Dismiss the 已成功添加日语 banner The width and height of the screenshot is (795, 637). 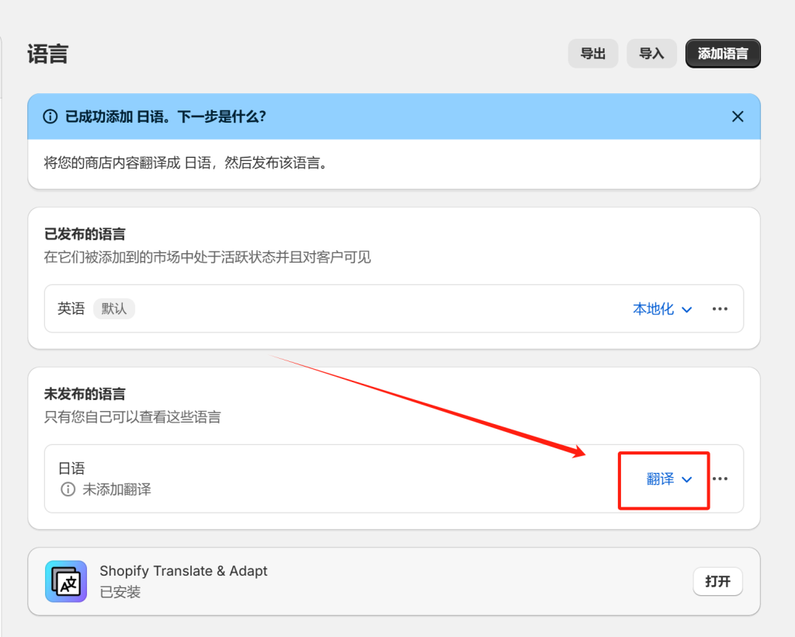(x=738, y=116)
